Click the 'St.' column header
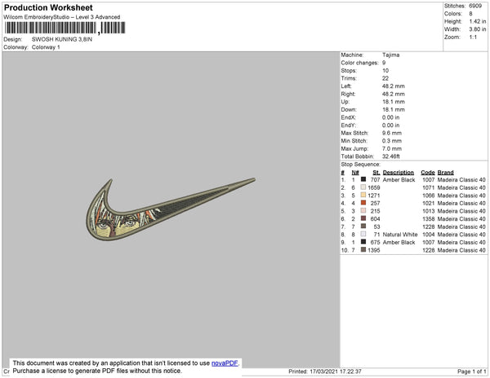Viewport: 490px width, 378px height. point(376,173)
